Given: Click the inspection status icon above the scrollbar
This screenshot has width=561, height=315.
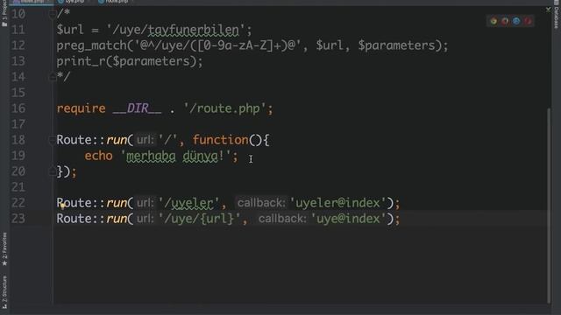Looking at the screenshot, I should (548, 10).
